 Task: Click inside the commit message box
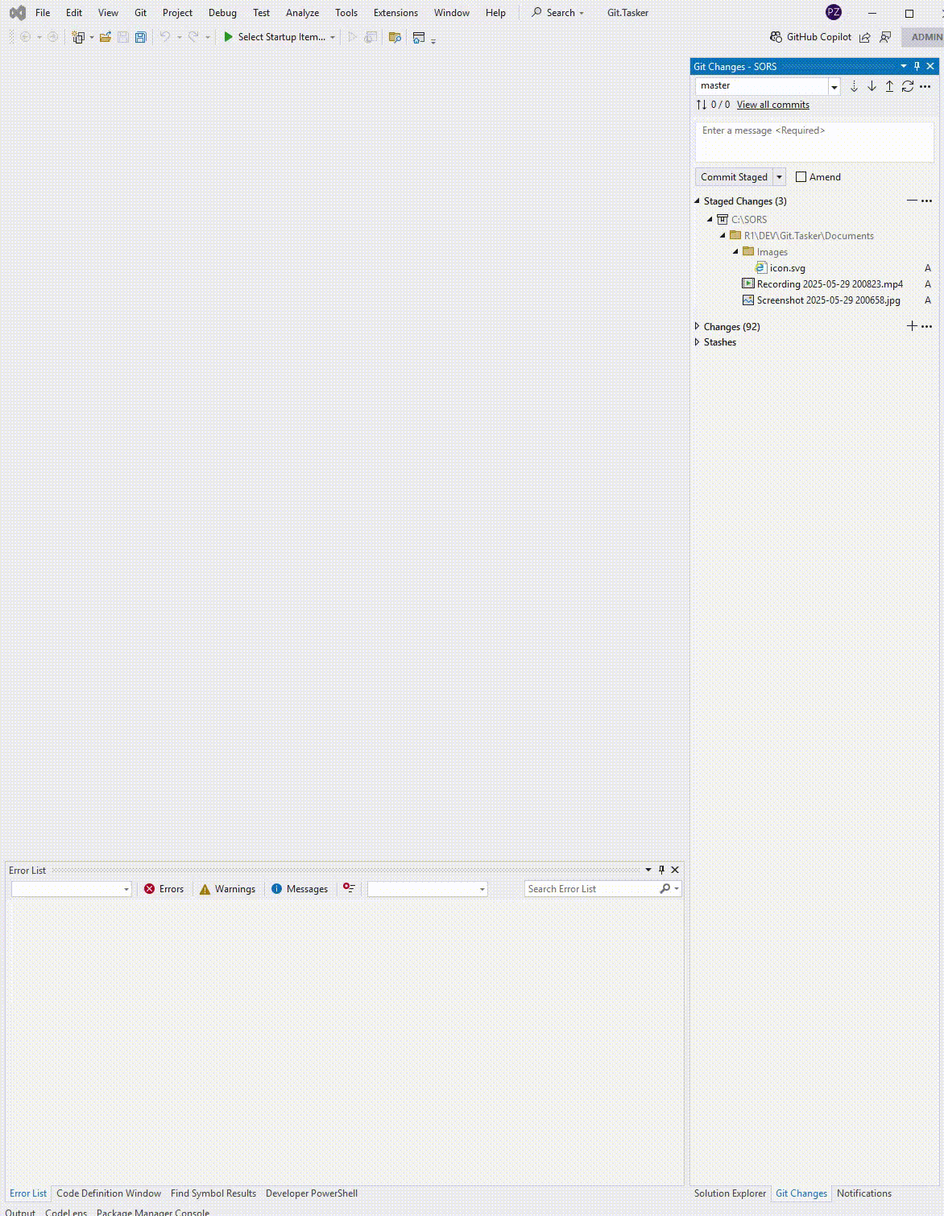[814, 142]
